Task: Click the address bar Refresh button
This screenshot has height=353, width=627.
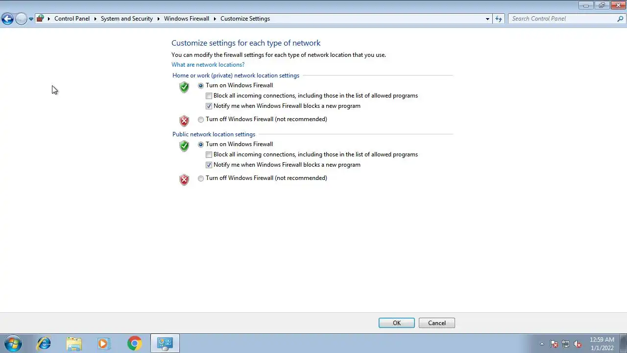Action: (x=499, y=19)
